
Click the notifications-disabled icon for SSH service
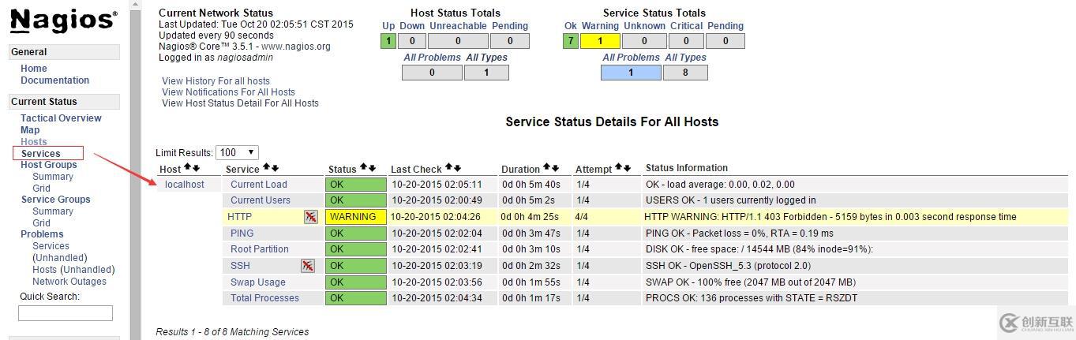(x=308, y=266)
